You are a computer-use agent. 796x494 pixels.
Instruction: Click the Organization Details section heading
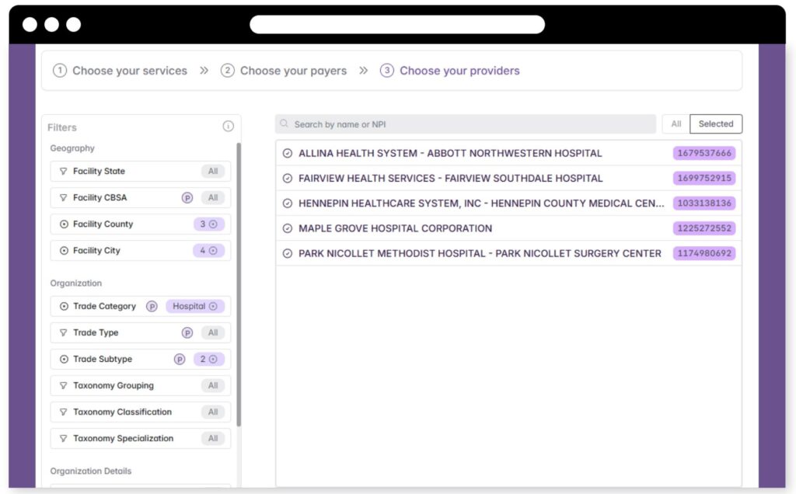click(x=90, y=471)
